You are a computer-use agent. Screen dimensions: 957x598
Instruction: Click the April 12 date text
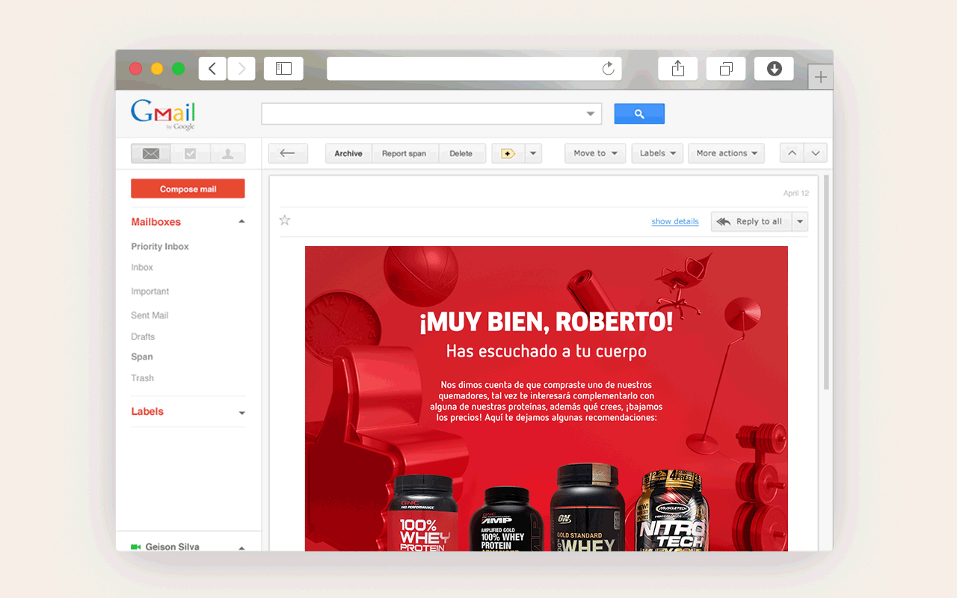point(796,193)
